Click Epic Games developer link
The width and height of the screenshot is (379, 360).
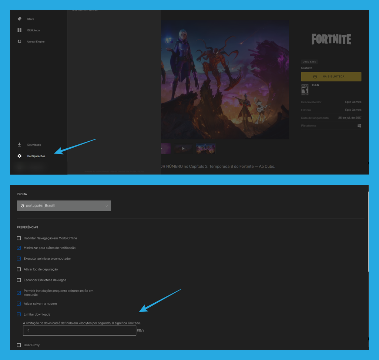point(353,102)
